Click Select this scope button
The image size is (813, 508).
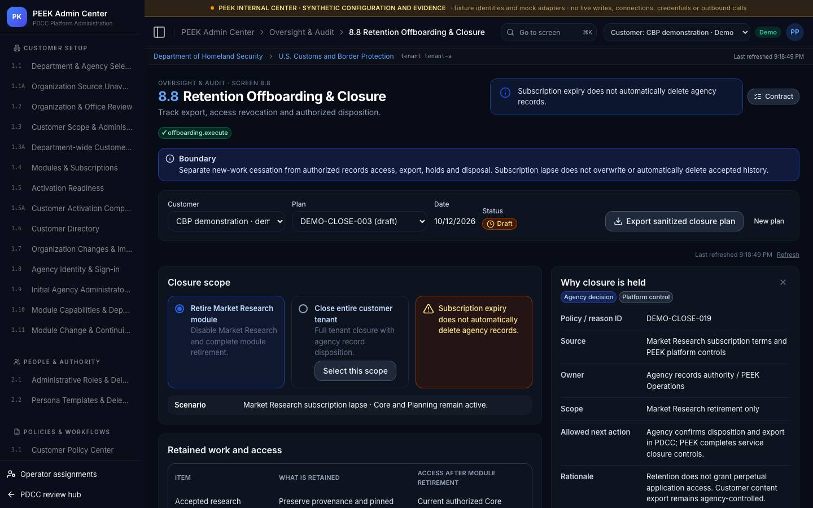click(355, 371)
